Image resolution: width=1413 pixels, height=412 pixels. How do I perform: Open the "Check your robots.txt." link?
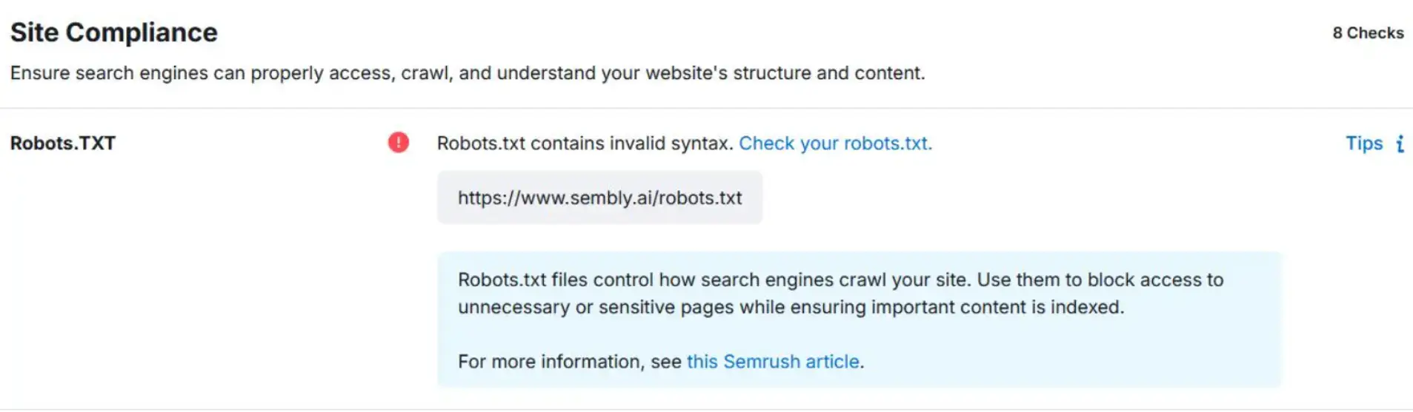[835, 143]
